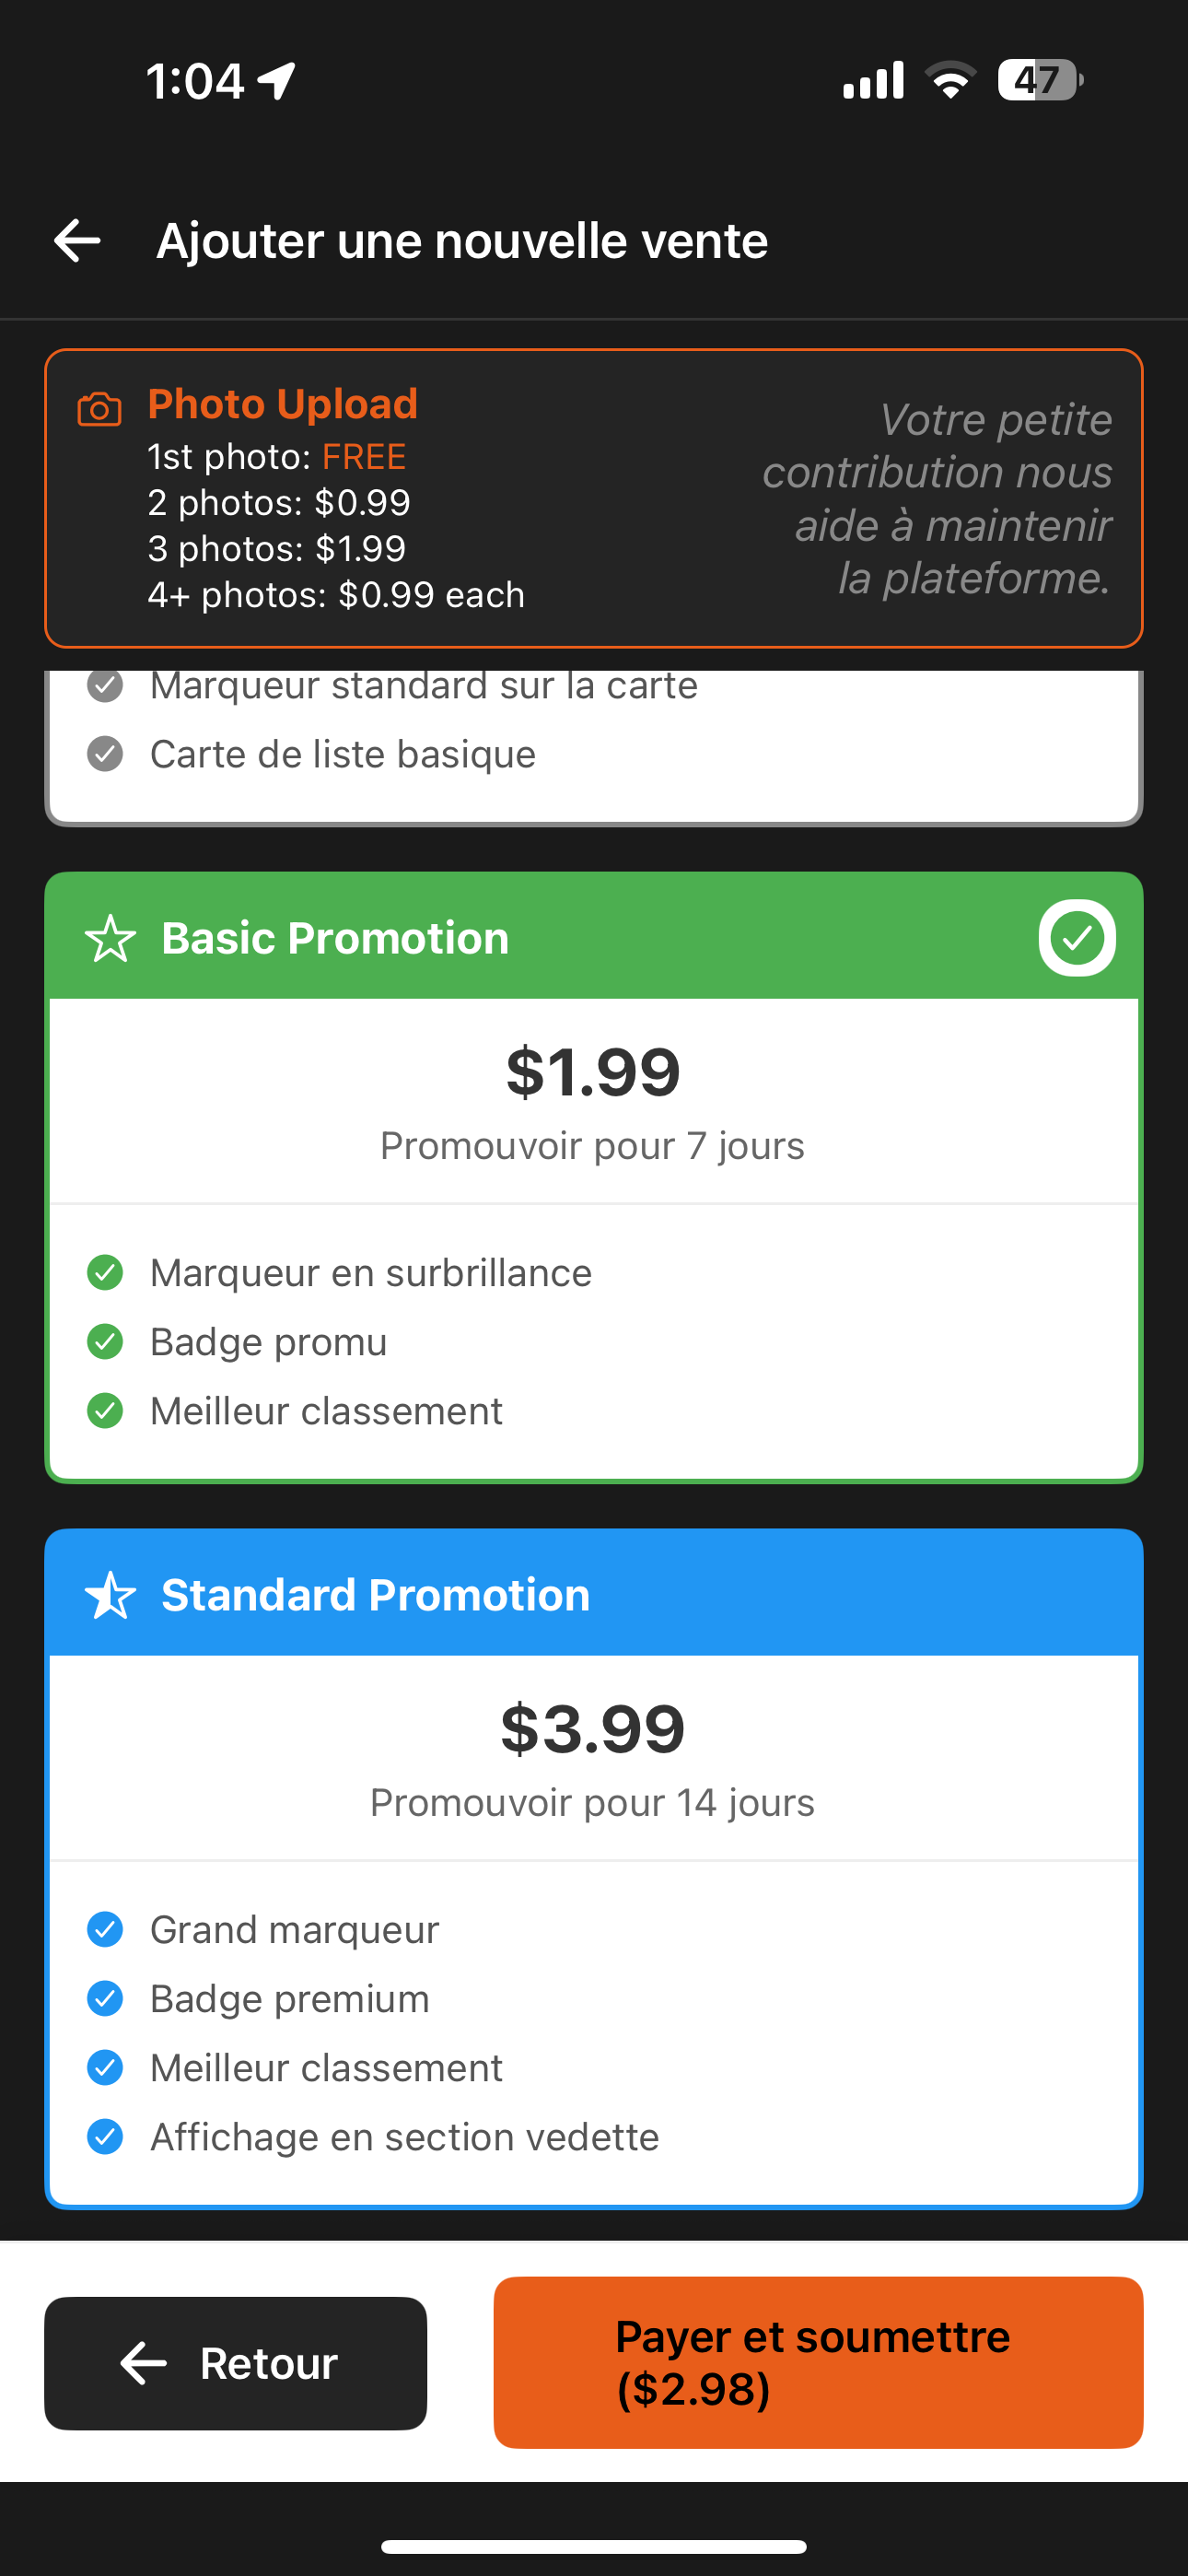Tap the Photo Upload heading
The height and width of the screenshot is (2576, 1188).
[283, 404]
